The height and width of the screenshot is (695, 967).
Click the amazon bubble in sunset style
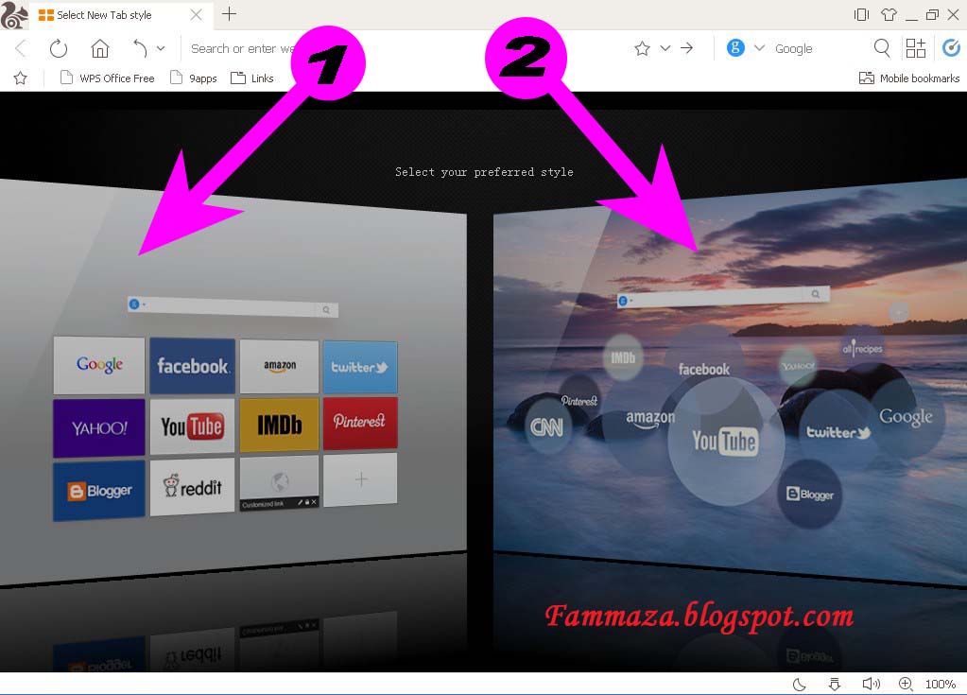pyautogui.click(x=650, y=418)
